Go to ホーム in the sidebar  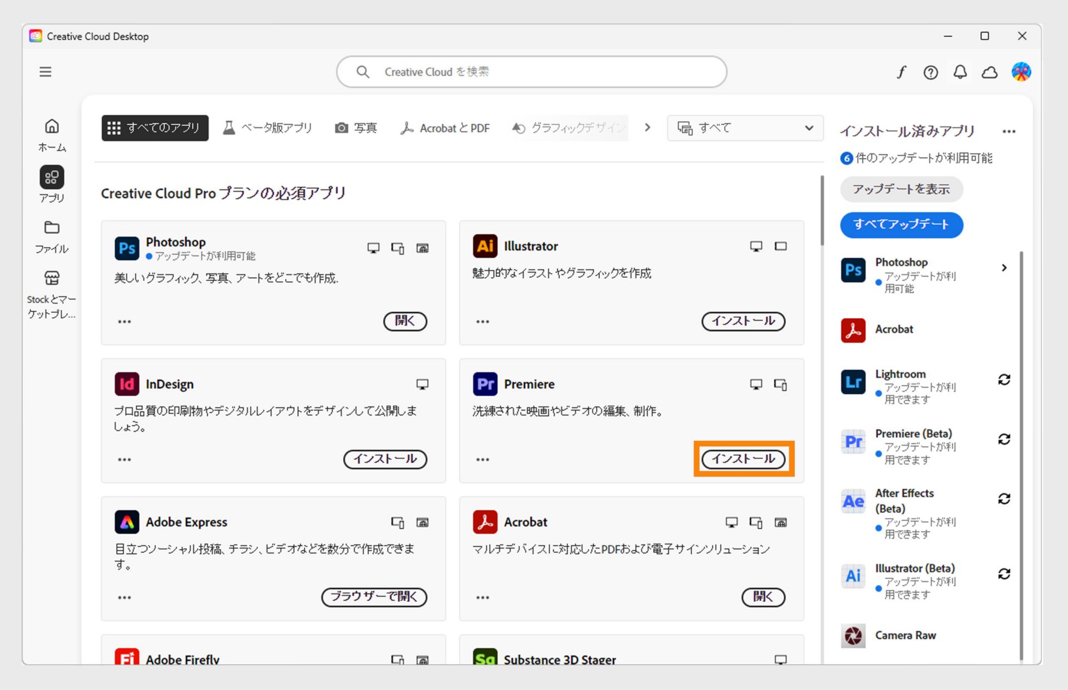pos(52,135)
